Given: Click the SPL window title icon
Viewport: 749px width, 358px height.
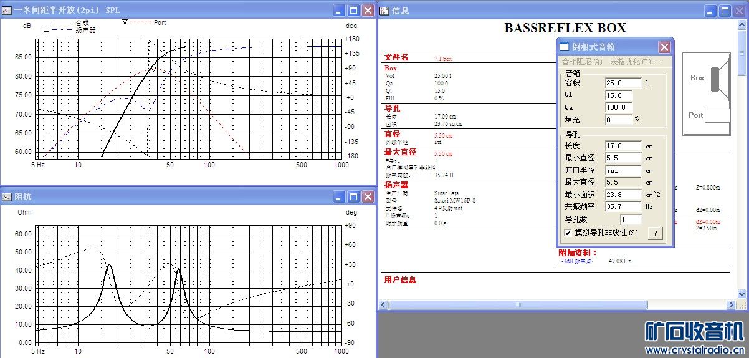Looking at the screenshot, I should [x=7, y=11].
